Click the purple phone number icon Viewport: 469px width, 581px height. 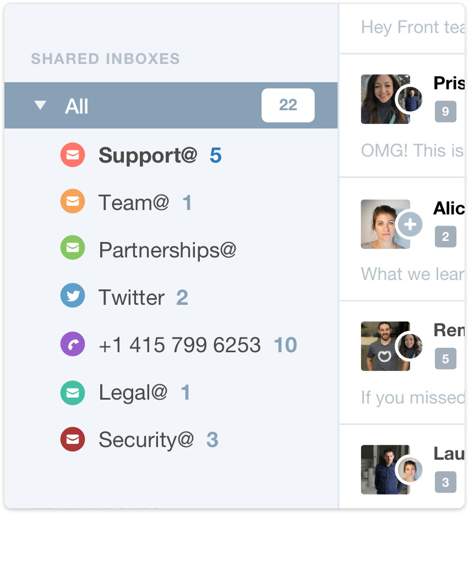[72, 345]
